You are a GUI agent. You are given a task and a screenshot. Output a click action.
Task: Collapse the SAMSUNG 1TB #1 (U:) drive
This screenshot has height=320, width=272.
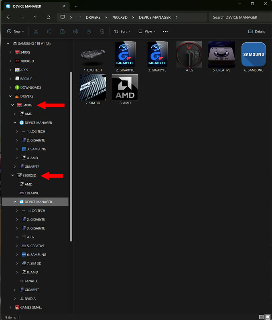click(x=8, y=44)
